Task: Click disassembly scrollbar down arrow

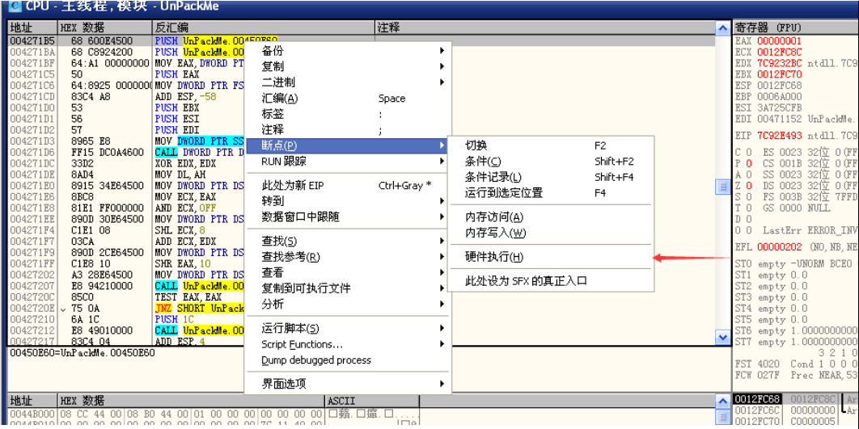Action: 723,338
